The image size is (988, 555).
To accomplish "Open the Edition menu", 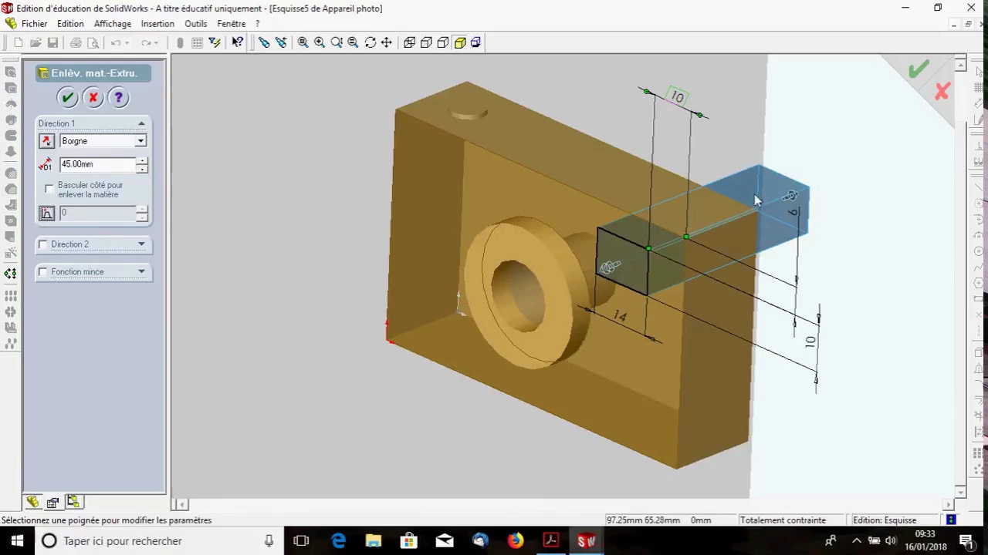I will [70, 24].
